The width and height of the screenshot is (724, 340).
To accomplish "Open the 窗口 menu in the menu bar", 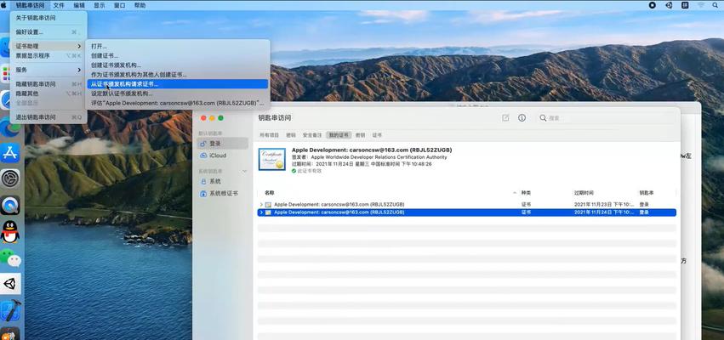I will tap(120, 6).
